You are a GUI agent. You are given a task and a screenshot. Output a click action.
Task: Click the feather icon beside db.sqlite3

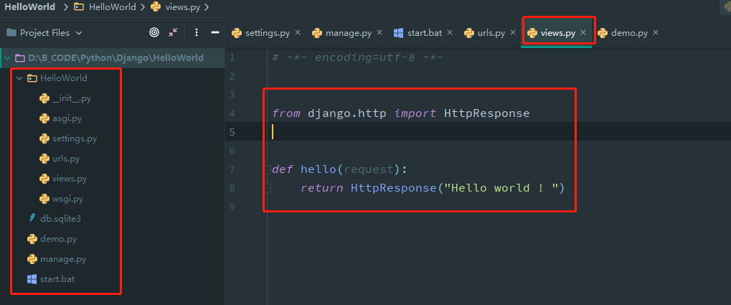32,219
